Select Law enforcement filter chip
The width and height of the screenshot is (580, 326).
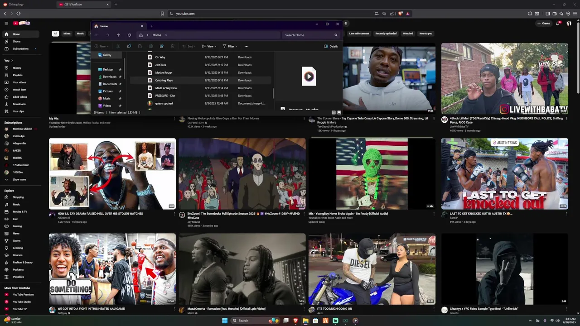pyautogui.click(x=359, y=34)
